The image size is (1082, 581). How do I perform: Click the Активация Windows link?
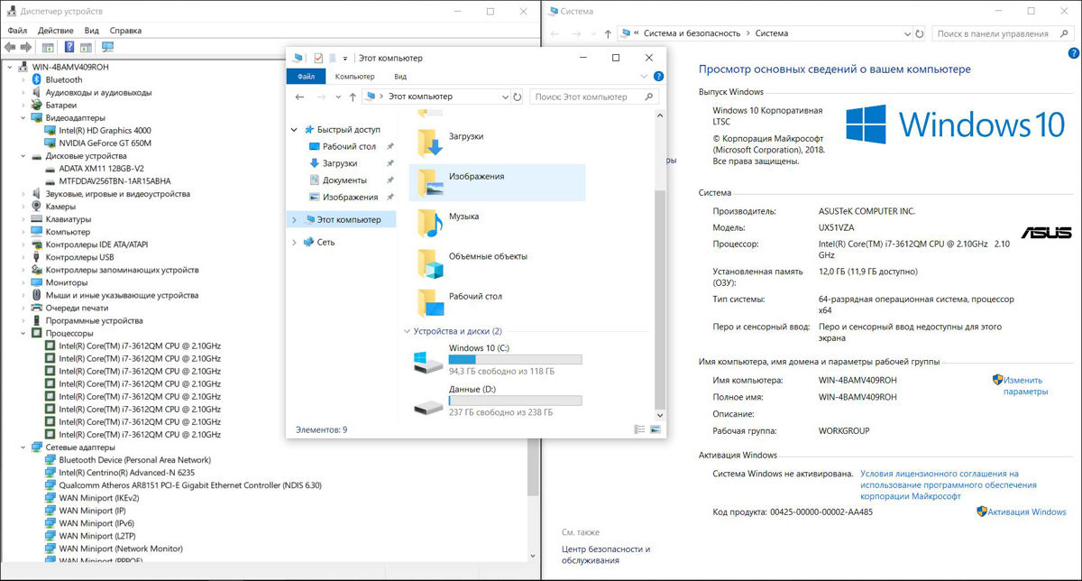click(x=1027, y=512)
